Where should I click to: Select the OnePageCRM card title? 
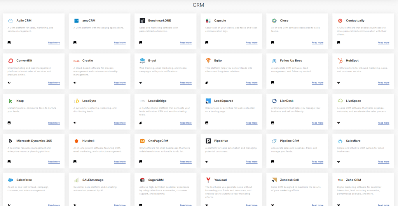[x=158, y=141]
